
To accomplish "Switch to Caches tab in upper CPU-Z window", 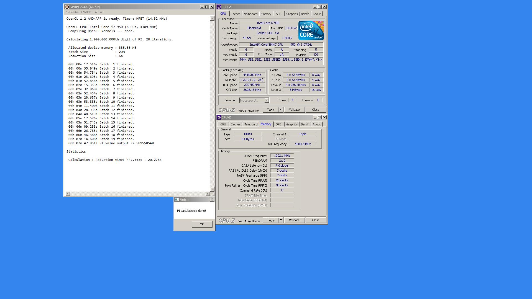I will 235,14.
